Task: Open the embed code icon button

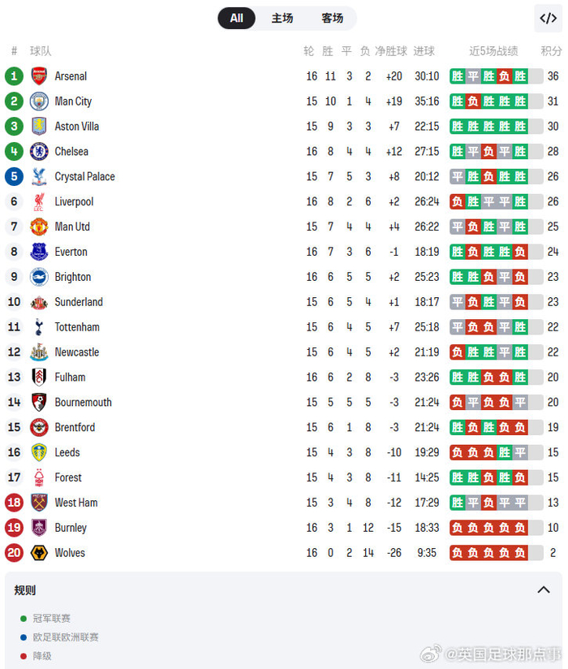Action: [547, 18]
